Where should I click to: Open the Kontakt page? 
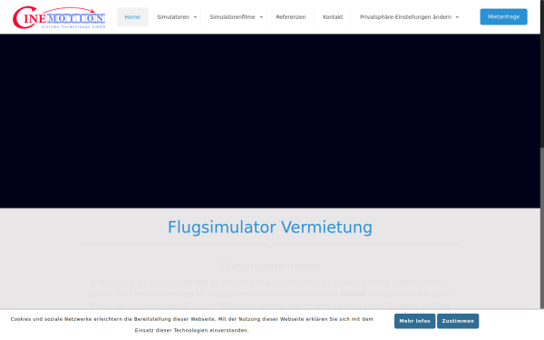pos(333,17)
